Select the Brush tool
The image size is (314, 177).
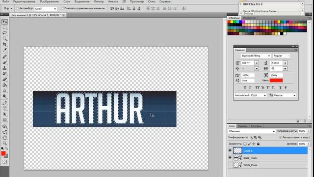coord(4,62)
